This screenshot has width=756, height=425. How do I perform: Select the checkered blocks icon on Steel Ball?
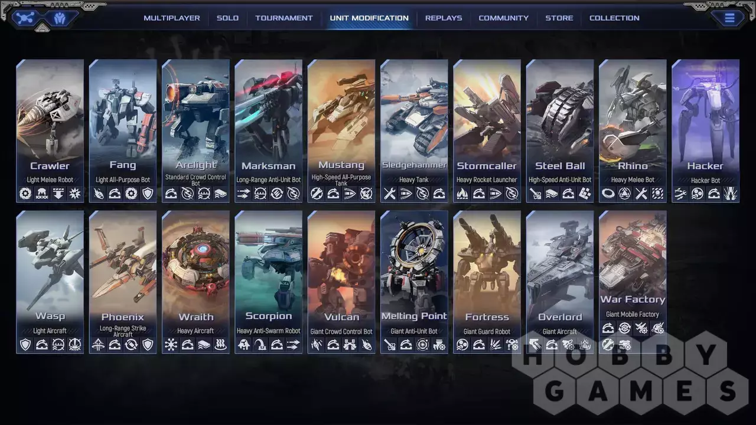584,194
